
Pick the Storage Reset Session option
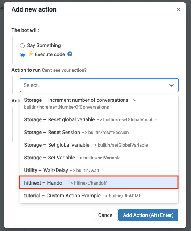tap(99, 132)
